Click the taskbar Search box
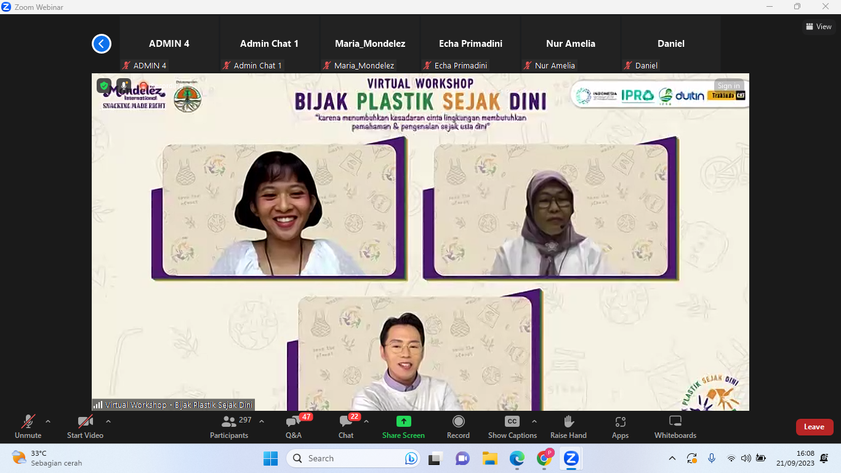The height and width of the screenshot is (473, 841). pyautogui.click(x=353, y=458)
